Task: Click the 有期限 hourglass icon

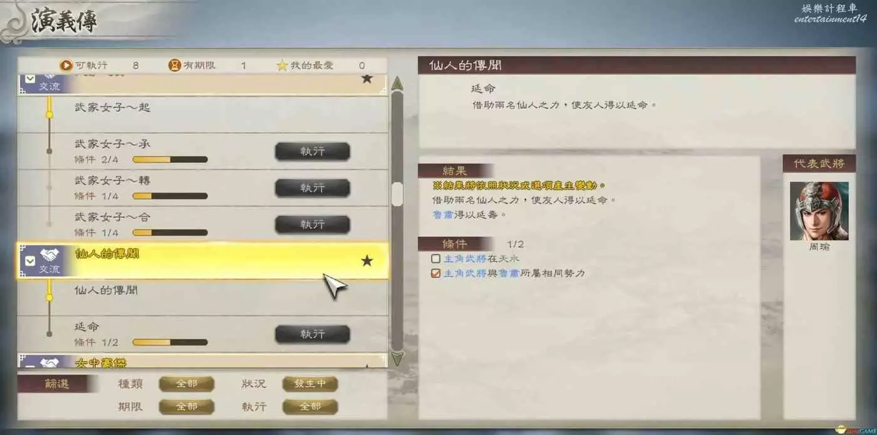Action: pos(175,65)
